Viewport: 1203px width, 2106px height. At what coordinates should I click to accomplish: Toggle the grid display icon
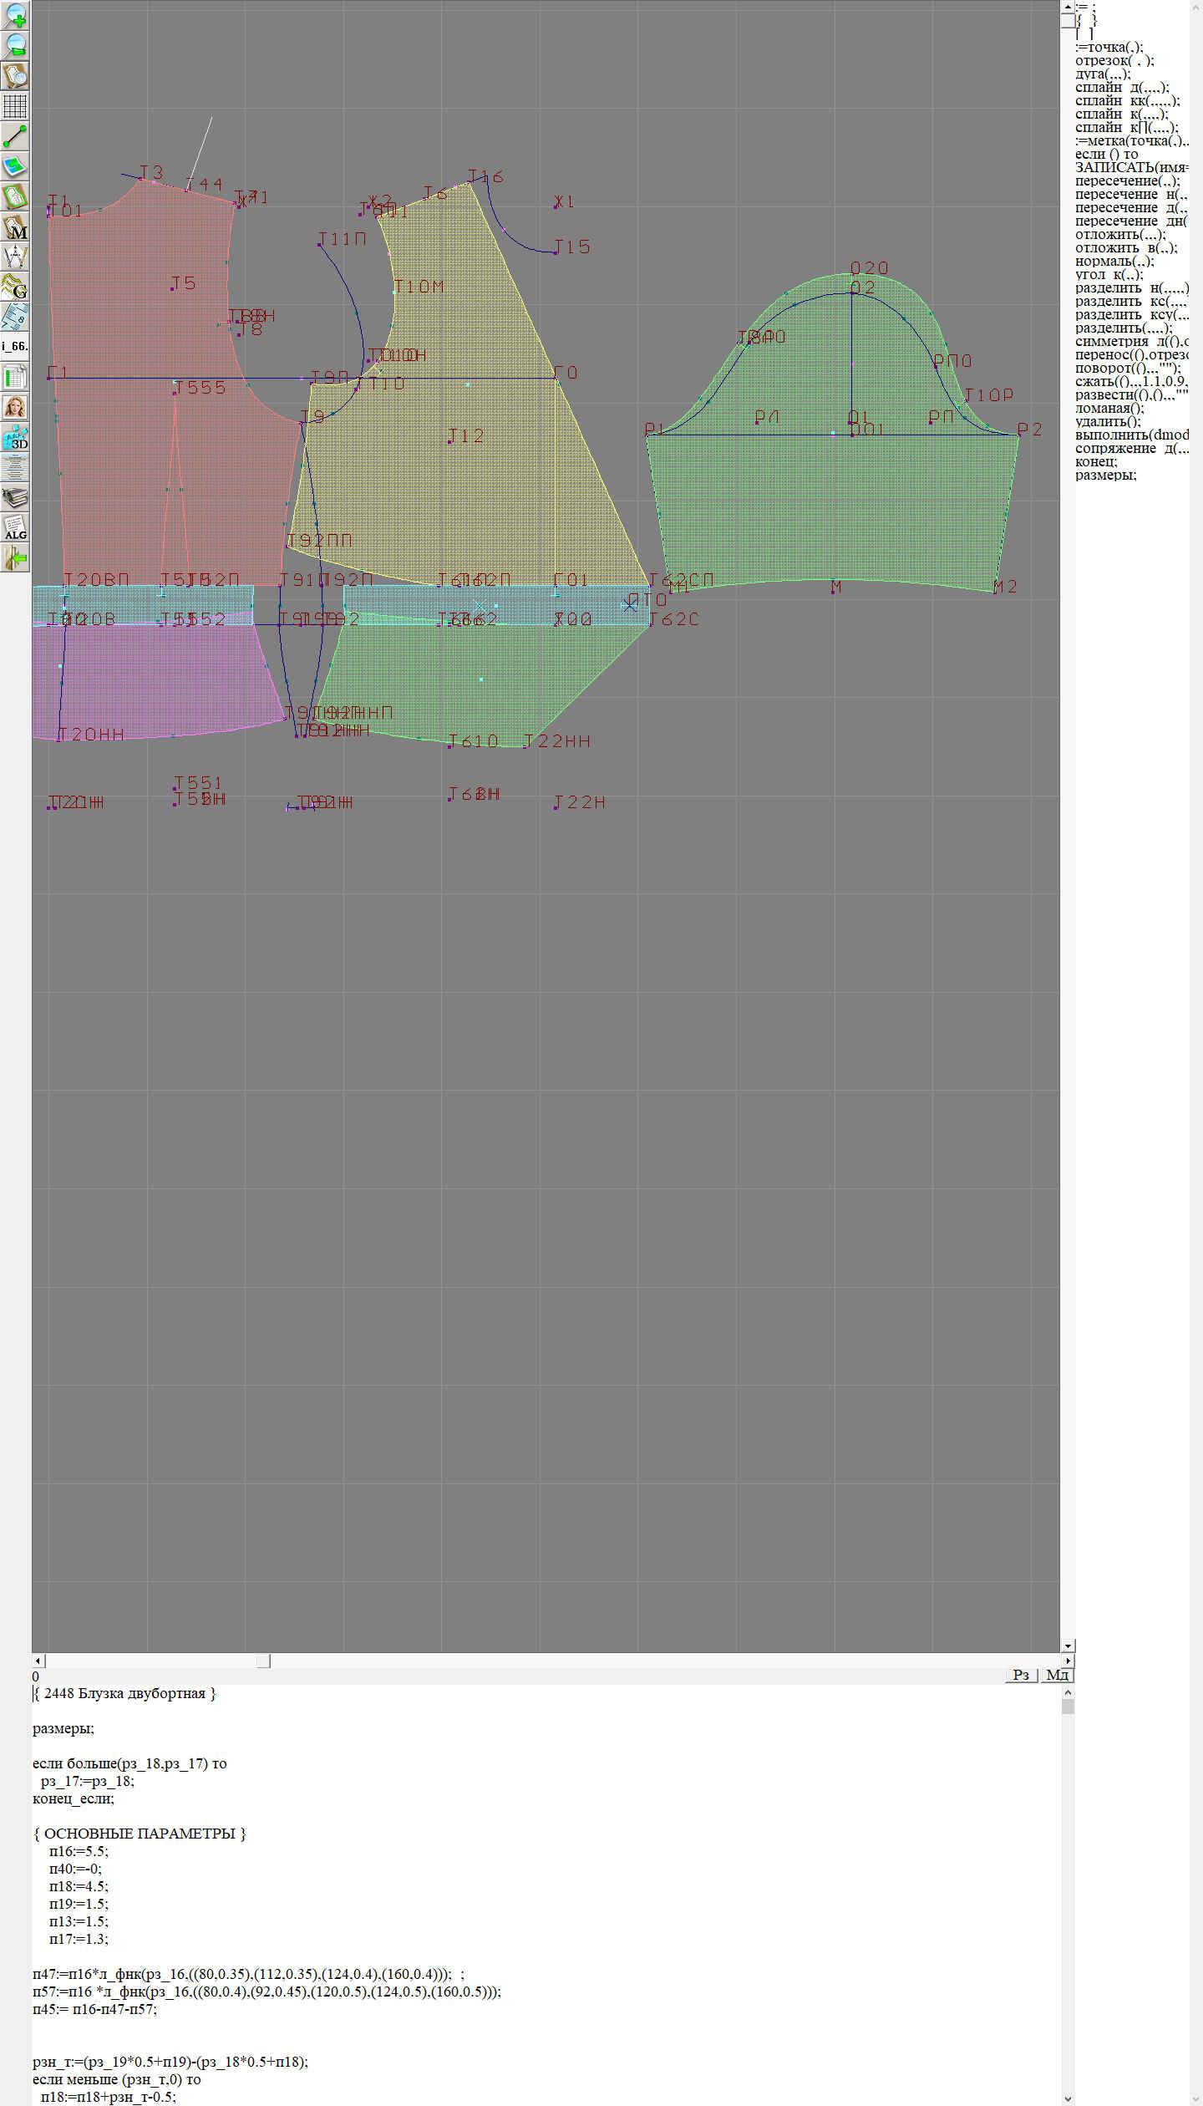pyautogui.click(x=15, y=106)
